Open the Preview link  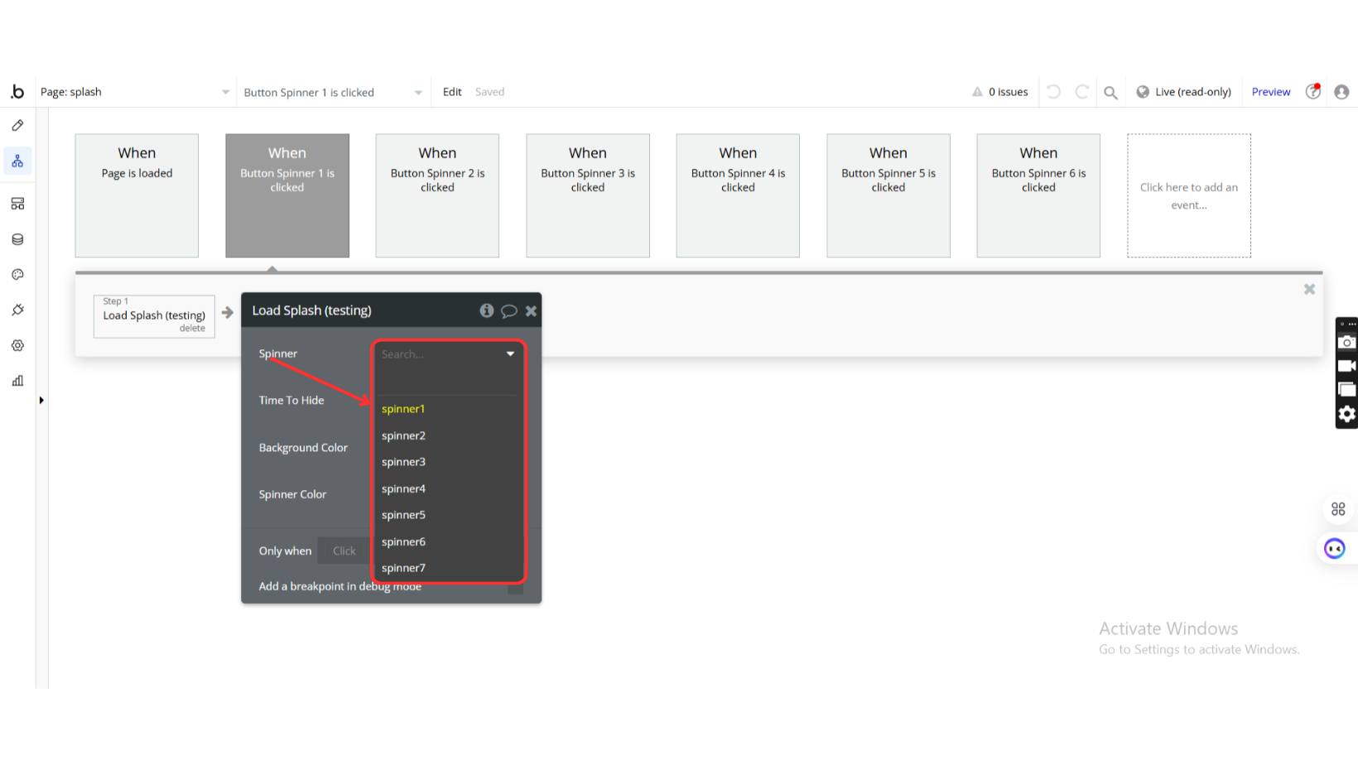(x=1271, y=92)
